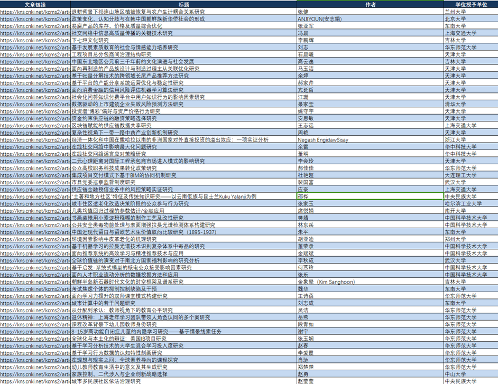
Task: Select author cell 胡亚迪
Action: (370, 239)
